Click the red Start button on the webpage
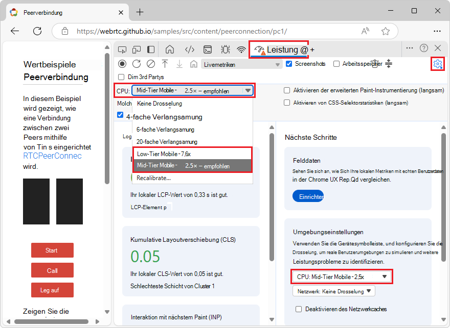The width and height of the screenshot is (450, 328). (x=52, y=250)
